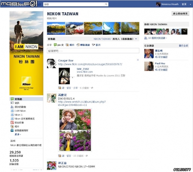
Task: Confirm friend request 好友確認 for Paul Hsu
Action: (x=163, y=70)
